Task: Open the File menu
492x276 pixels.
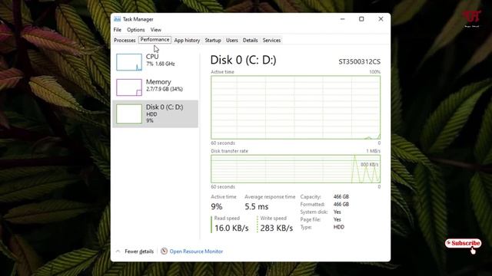Action: pos(118,30)
